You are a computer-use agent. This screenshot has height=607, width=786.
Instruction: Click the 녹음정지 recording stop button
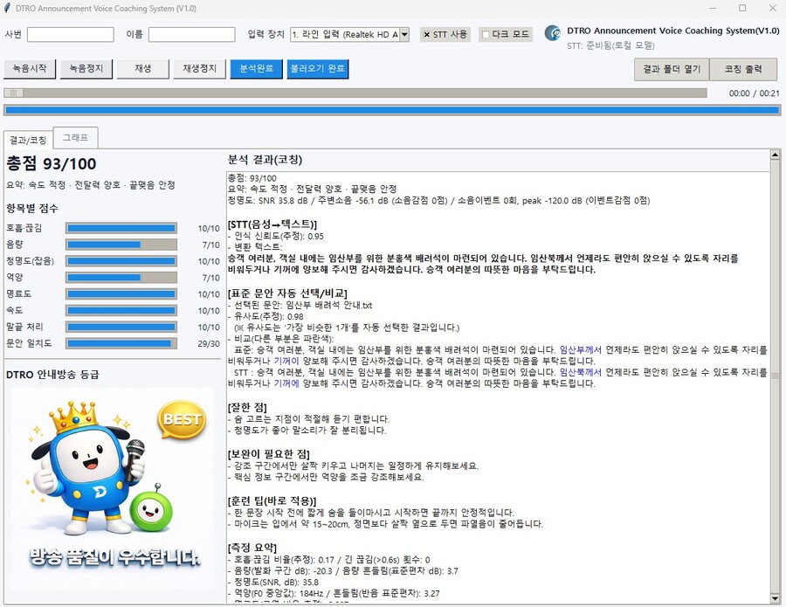click(86, 67)
